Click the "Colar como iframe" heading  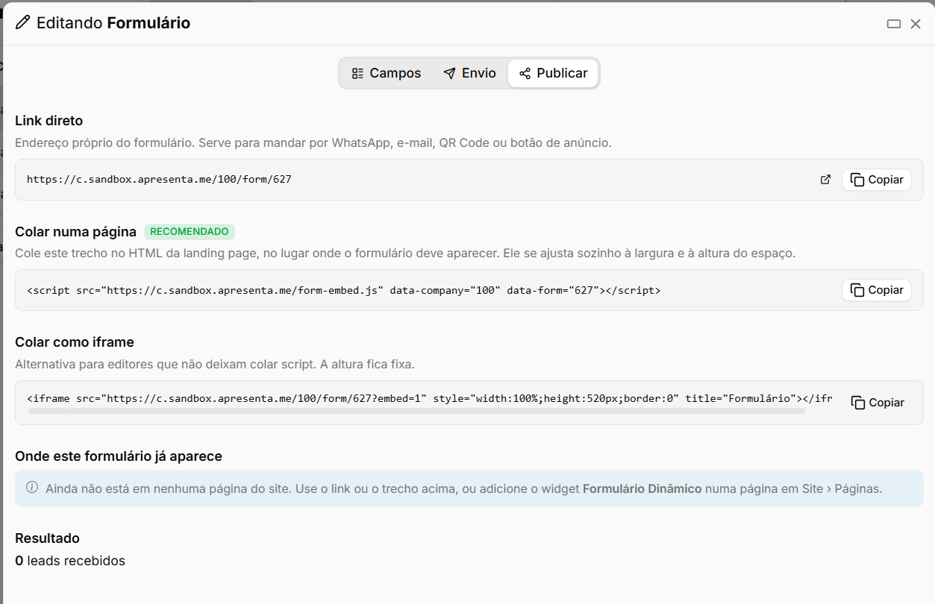point(75,342)
